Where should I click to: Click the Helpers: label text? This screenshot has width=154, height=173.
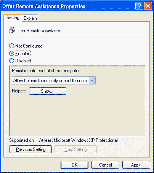[19, 91]
